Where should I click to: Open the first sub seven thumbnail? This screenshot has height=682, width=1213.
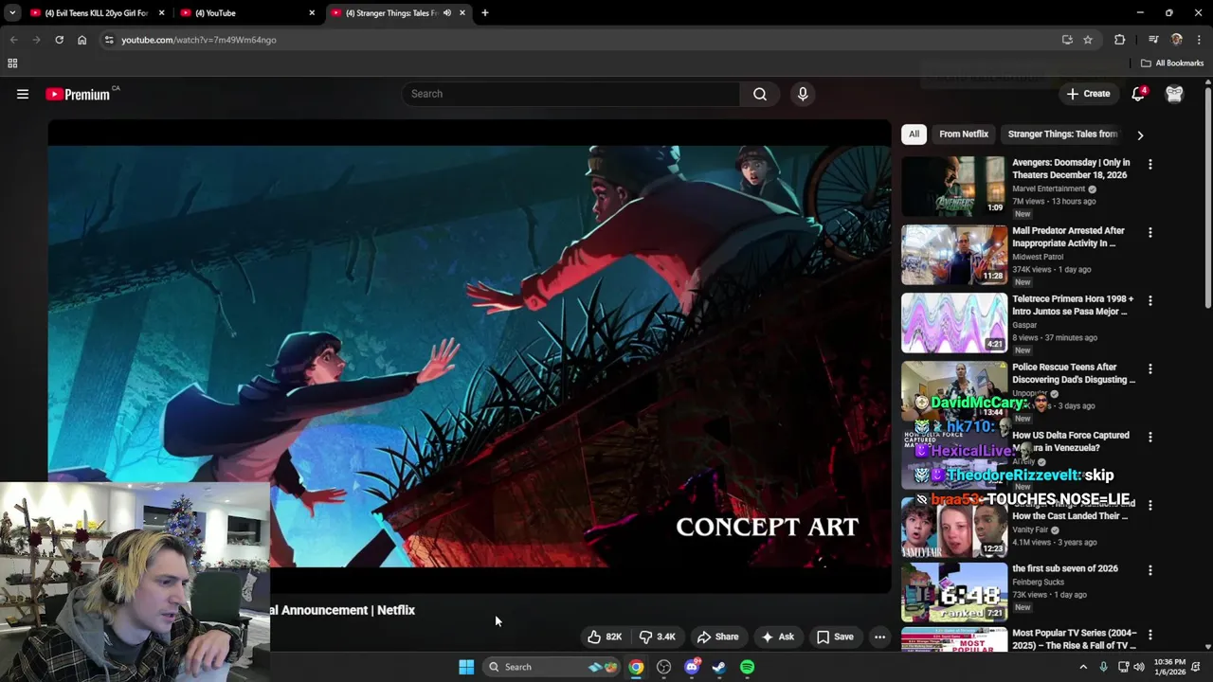pos(954,592)
